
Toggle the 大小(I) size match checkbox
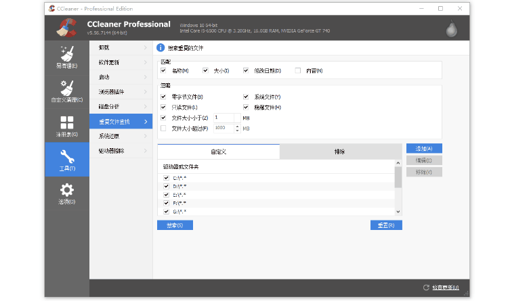tap(205, 70)
